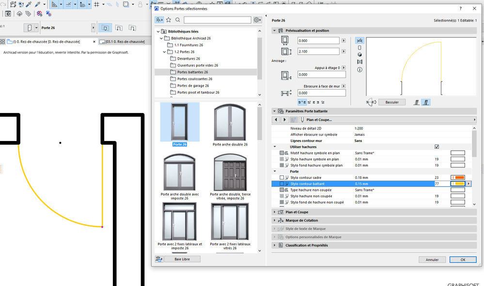The height and width of the screenshot is (286, 484).
Task: Open the Porte 26 info box flyout arrow
Action: point(93,28)
